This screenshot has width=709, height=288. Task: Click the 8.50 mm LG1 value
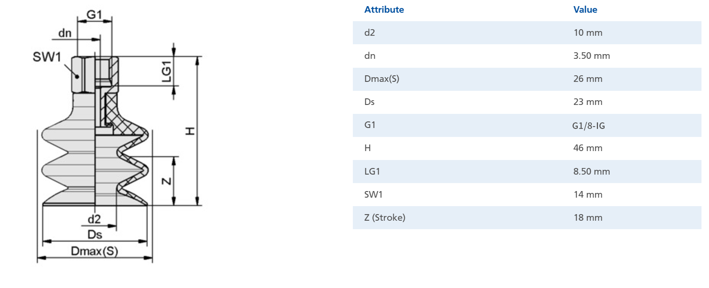591,171
